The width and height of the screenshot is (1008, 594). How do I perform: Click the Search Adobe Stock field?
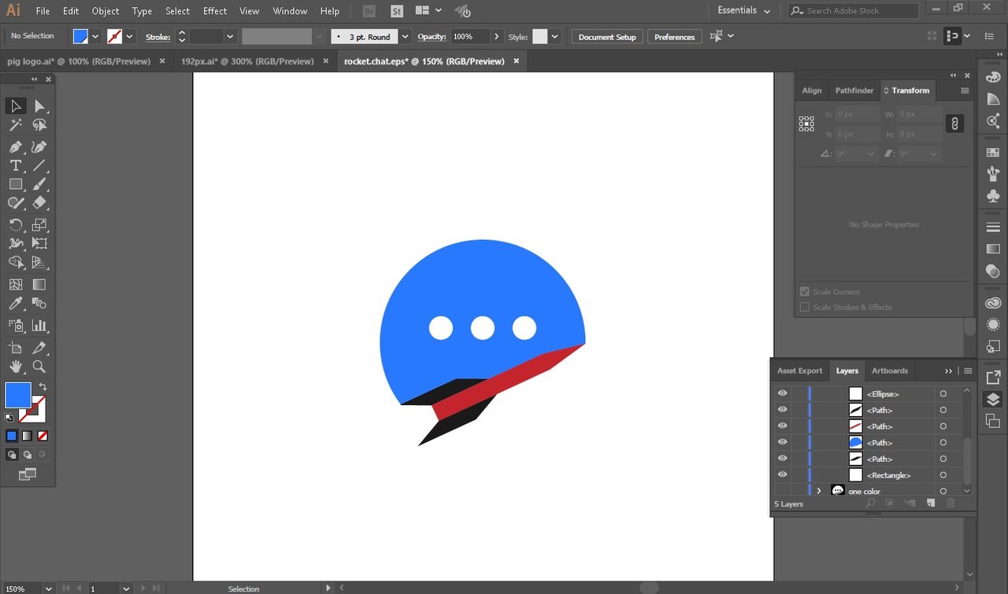854,10
